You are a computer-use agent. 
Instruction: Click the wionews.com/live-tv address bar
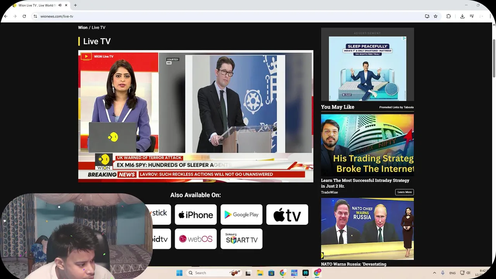229,16
